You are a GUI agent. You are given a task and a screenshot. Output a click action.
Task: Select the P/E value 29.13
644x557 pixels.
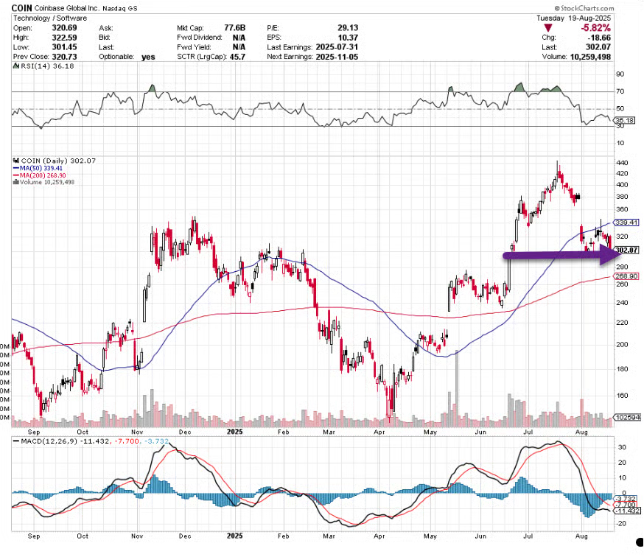348,28
